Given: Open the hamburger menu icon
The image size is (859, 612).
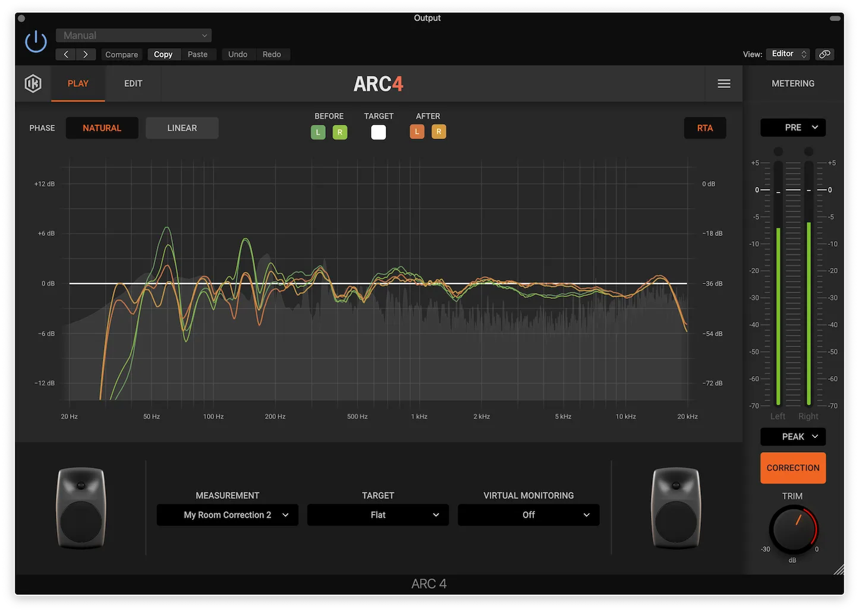Looking at the screenshot, I should click(723, 84).
